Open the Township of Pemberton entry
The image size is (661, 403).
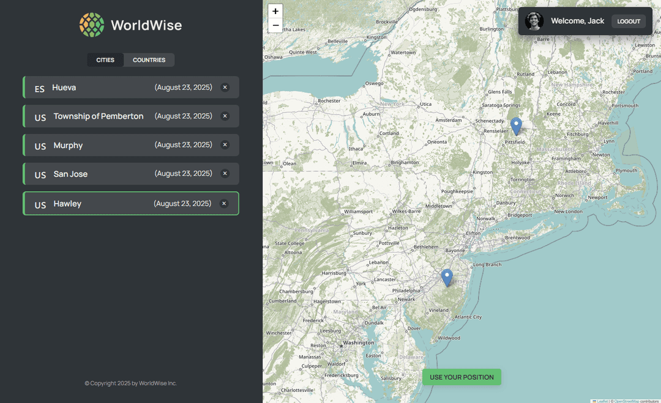point(98,116)
